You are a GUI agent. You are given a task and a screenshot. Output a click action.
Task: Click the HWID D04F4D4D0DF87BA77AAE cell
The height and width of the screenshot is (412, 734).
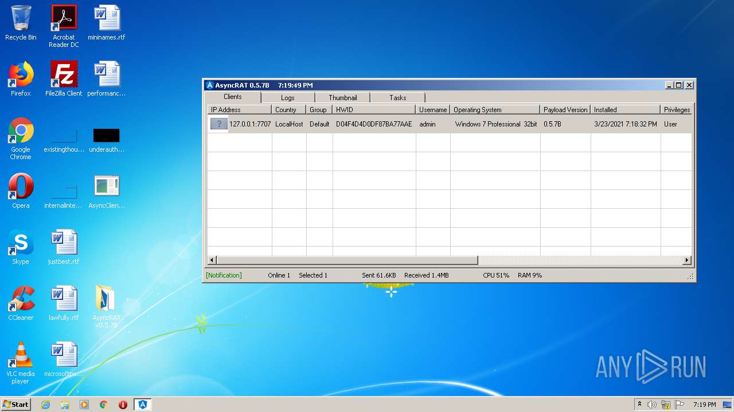(x=374, y=124)
